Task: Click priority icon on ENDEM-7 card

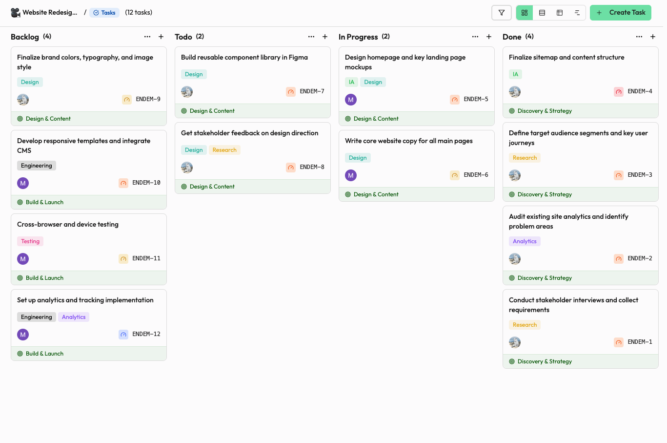Action: tap(291, 92)
